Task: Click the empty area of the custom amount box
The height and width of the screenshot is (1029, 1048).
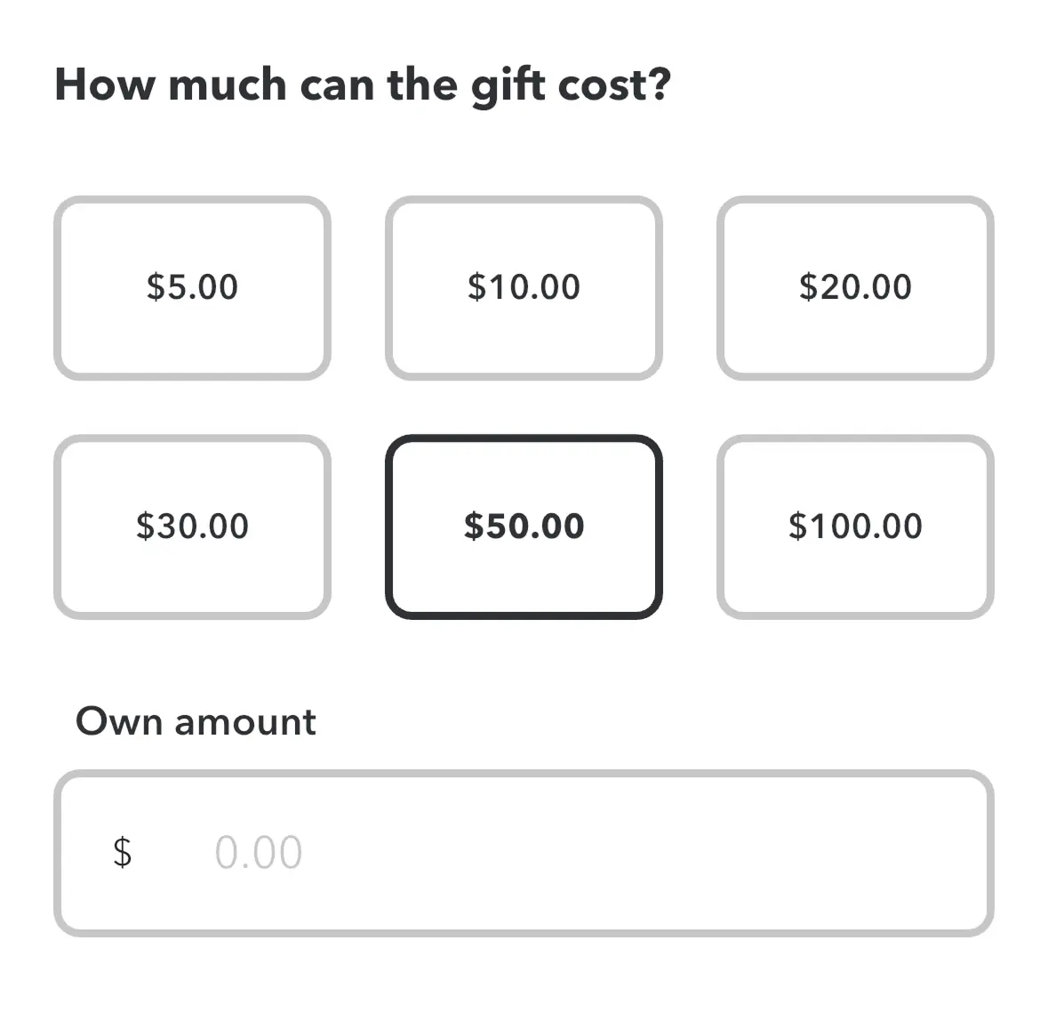Action: pyautogui.click(x=667, y=852)
